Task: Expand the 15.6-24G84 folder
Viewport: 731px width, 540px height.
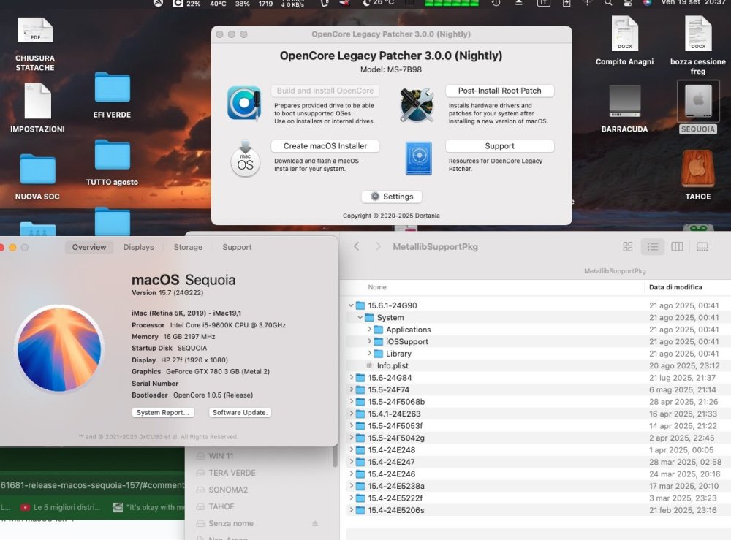Action: pos(351,377)
